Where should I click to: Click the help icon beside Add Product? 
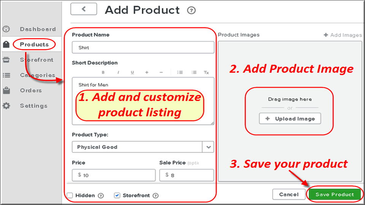pyautogui.click(x=192, y=11)
